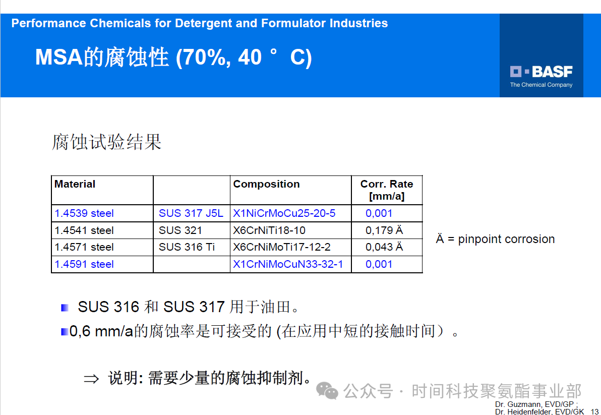Click the '0,001' rate in the 1.4539 steel row
Image resolution: width=601 pixels, height=415 pixels.
coord(379,213)
